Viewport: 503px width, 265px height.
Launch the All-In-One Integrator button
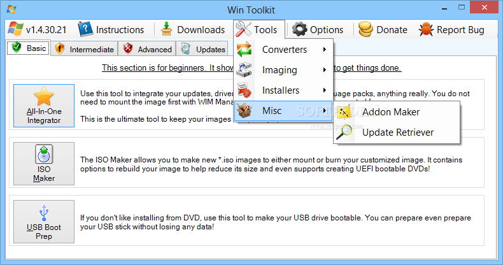[44, 106]
